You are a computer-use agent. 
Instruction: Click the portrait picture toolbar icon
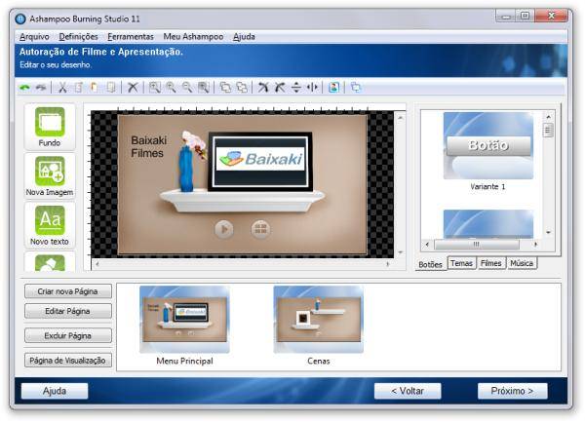pos(333,88)
